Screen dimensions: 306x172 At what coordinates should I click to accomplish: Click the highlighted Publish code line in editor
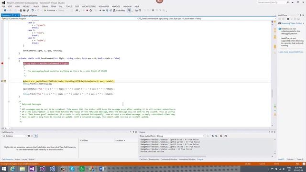click(69, 81)
